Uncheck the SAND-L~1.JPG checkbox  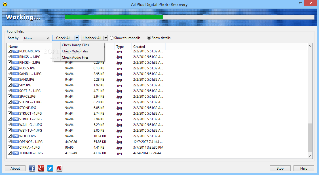(x=10, y=74)
